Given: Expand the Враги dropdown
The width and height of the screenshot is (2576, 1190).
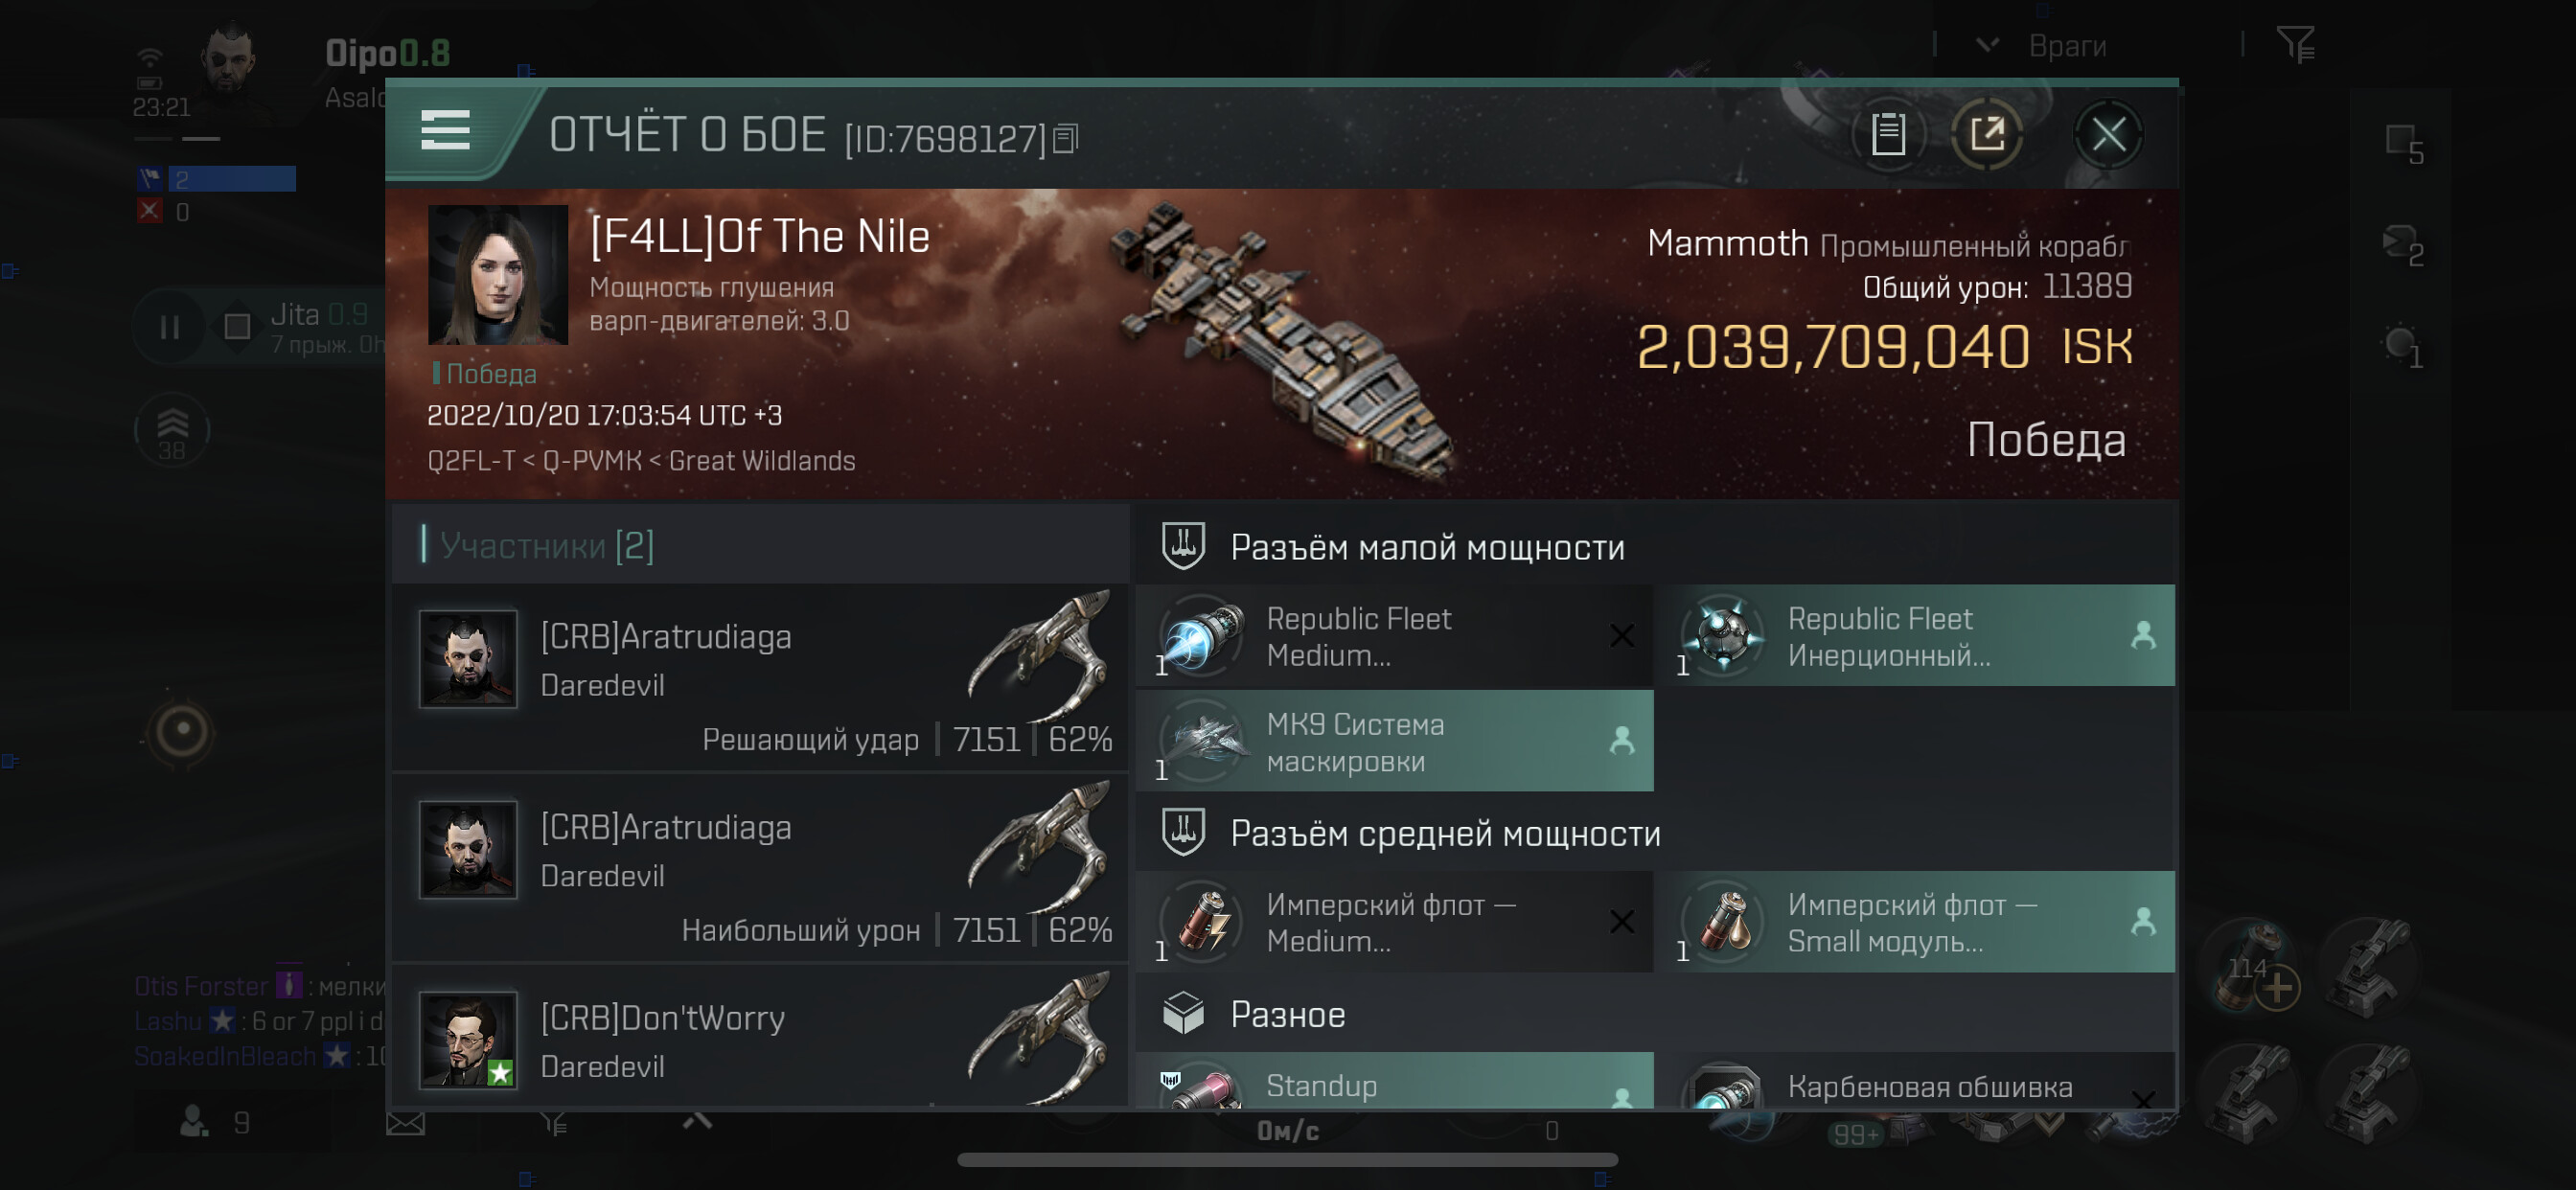Looking at the screenshot, I should tap(1988, 45).
